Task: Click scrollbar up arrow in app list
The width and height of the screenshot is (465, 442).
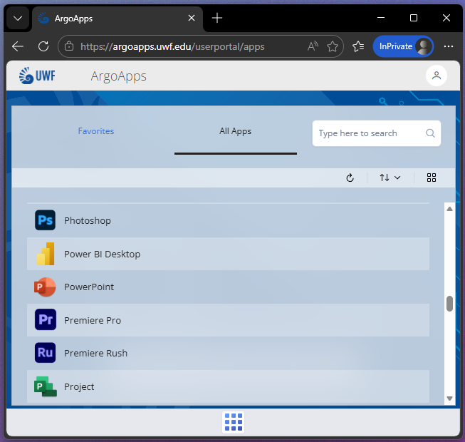Action: (449, 209)
